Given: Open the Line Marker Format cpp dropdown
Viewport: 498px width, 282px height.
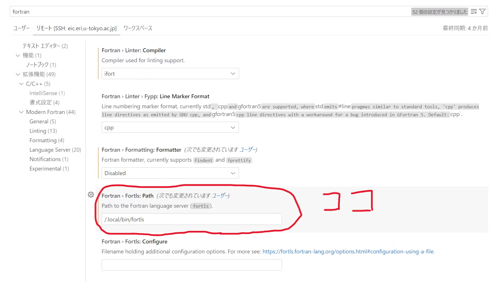Looking at the screenshot, I should click(x=170, y=127).
